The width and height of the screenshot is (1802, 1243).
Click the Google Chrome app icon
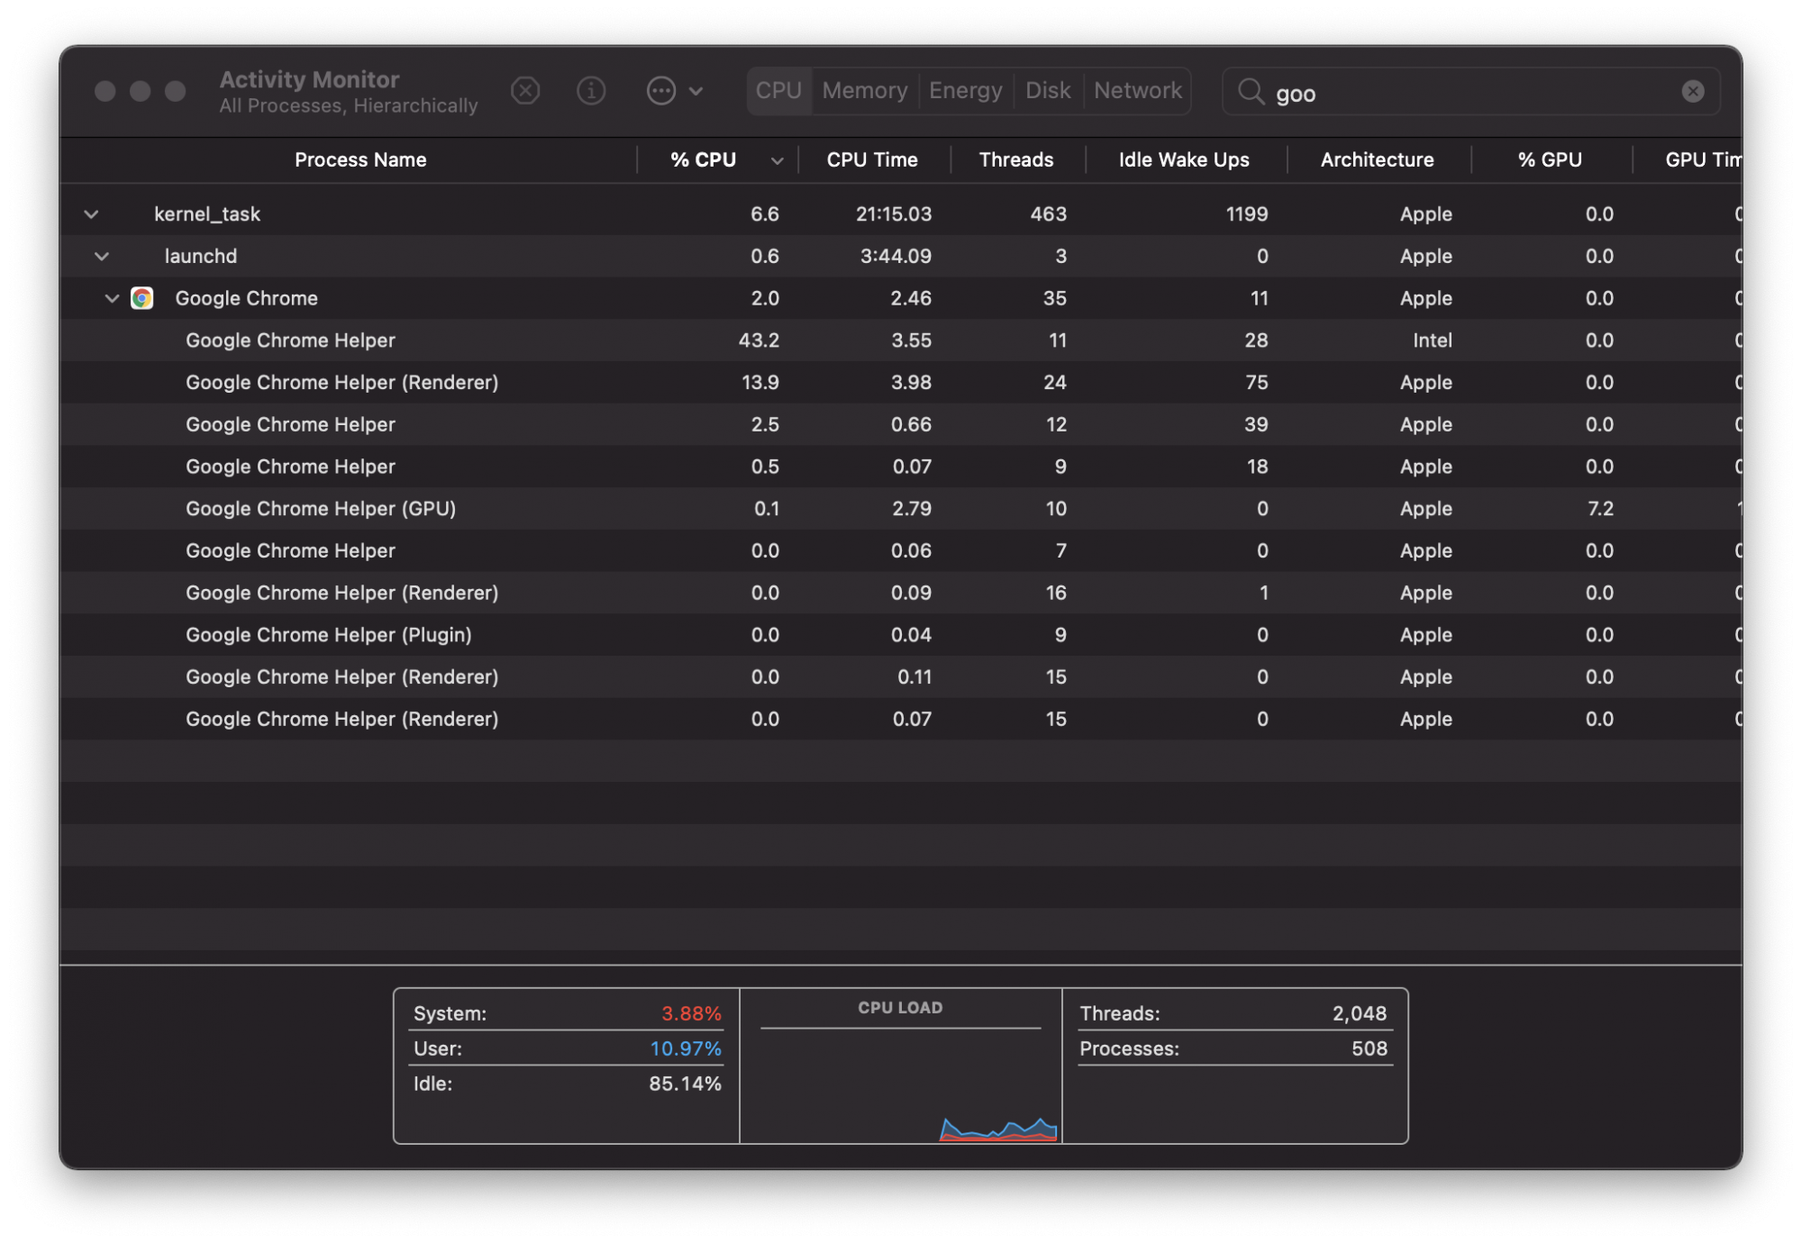point(142,298)
